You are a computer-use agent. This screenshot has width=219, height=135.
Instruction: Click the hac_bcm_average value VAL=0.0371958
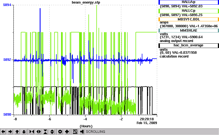(184, 53)
